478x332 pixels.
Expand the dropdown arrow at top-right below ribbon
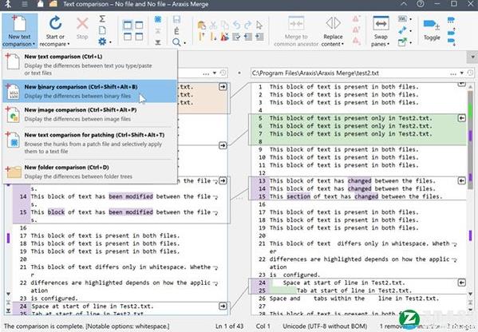coord(472,57)
